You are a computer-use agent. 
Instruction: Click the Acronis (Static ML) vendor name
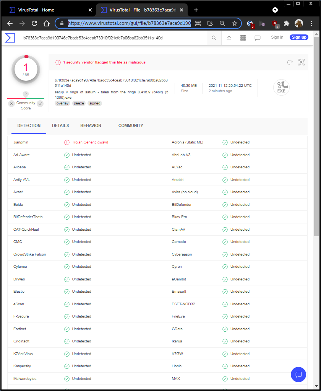(x=188, y=142)
